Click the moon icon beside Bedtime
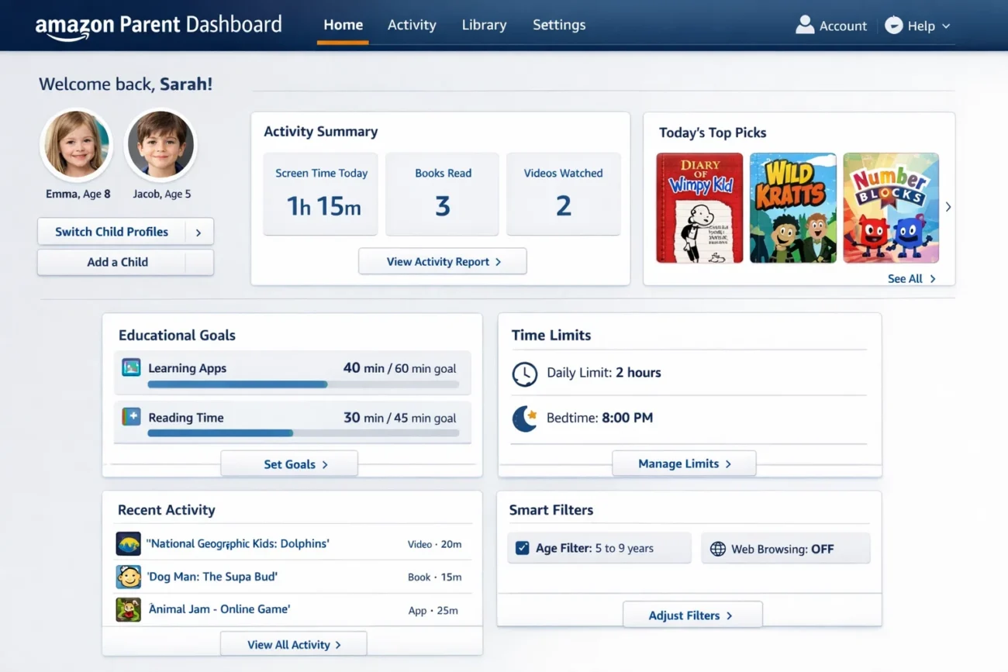1008x672 pixels. (525, 419)
